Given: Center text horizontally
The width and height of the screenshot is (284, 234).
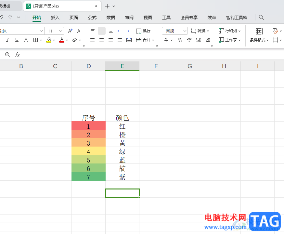Looking at the screenshot, I should pos(101,40).
